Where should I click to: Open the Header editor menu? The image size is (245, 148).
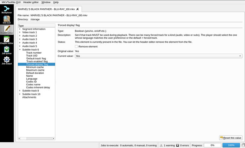[31, 2]
